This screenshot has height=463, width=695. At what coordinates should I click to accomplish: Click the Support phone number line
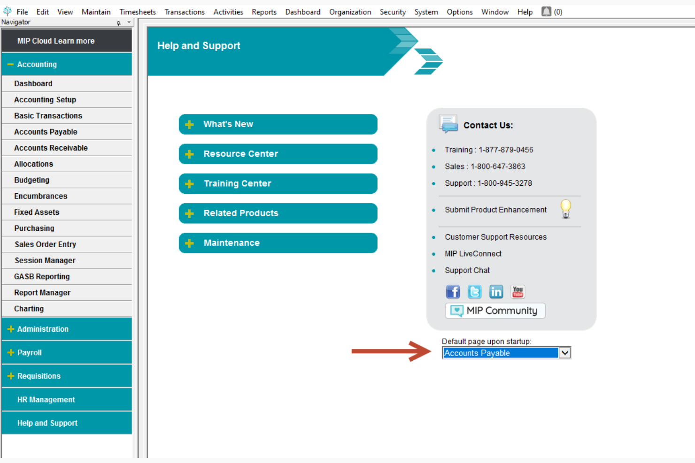488,183
